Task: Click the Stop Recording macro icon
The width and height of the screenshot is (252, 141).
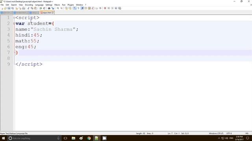Action: click(109, 8)
